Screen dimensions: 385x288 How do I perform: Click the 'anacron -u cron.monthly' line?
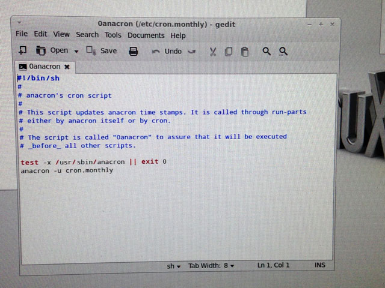coord(67,170)
